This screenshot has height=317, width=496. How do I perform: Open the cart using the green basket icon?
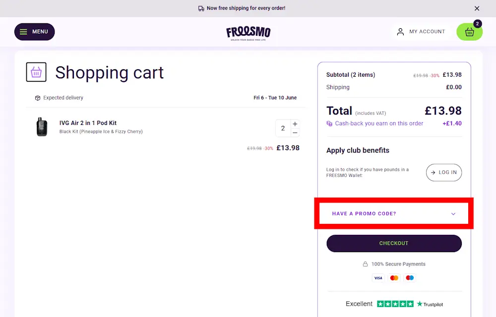(x=469, y=32)
